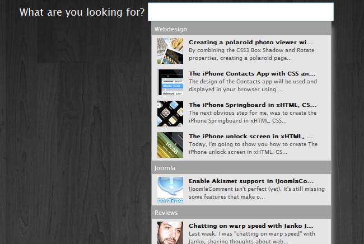
Task: Open the iPhone unlock screen thumbnail
Action: pyautogui.click(x=170, y=145)
